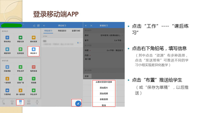Click the 内容 field containing 练习题
This screenshot has height=113, width=201.
[x=104, y=60]
